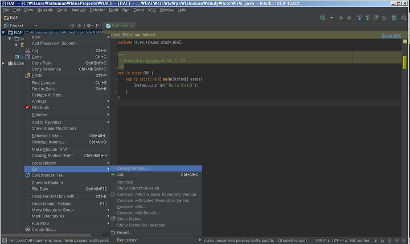
Task: Collapse the package node under src
Action: pyautogui.click(x=16, y=45)
